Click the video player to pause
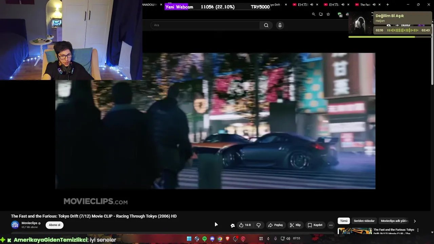This screenshot has width=434, height=244. [x=215, y=121]
